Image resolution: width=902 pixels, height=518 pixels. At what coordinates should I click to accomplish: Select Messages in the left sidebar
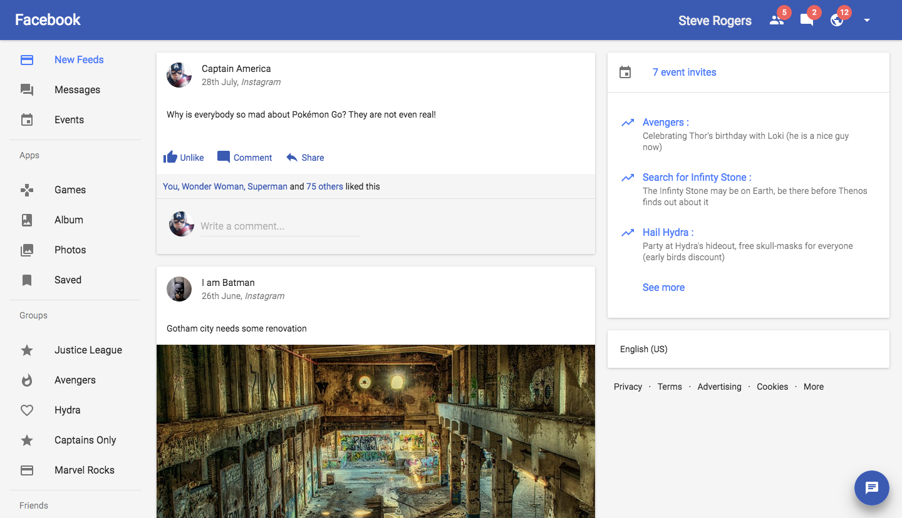(x=77, y=90)
